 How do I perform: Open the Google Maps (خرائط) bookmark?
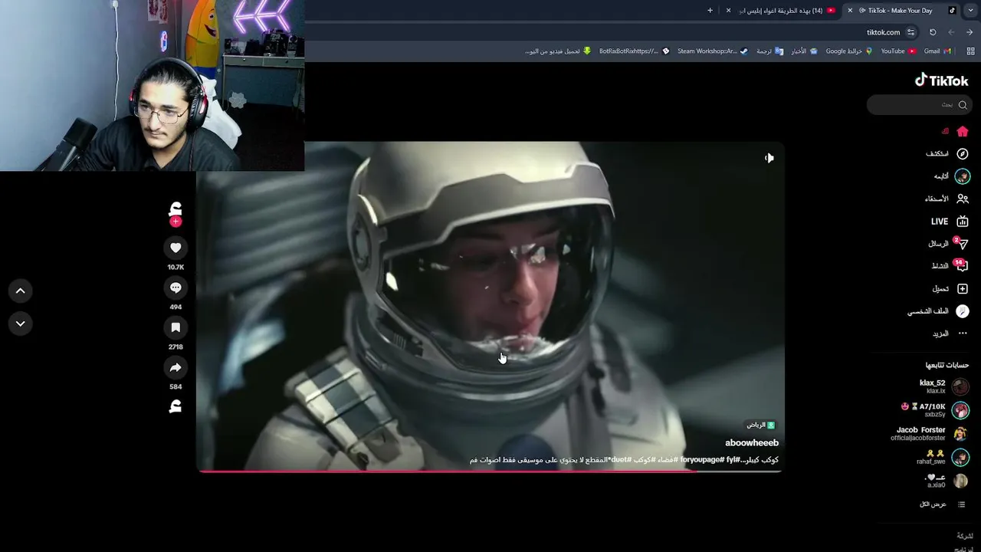[x=849, y=51]
